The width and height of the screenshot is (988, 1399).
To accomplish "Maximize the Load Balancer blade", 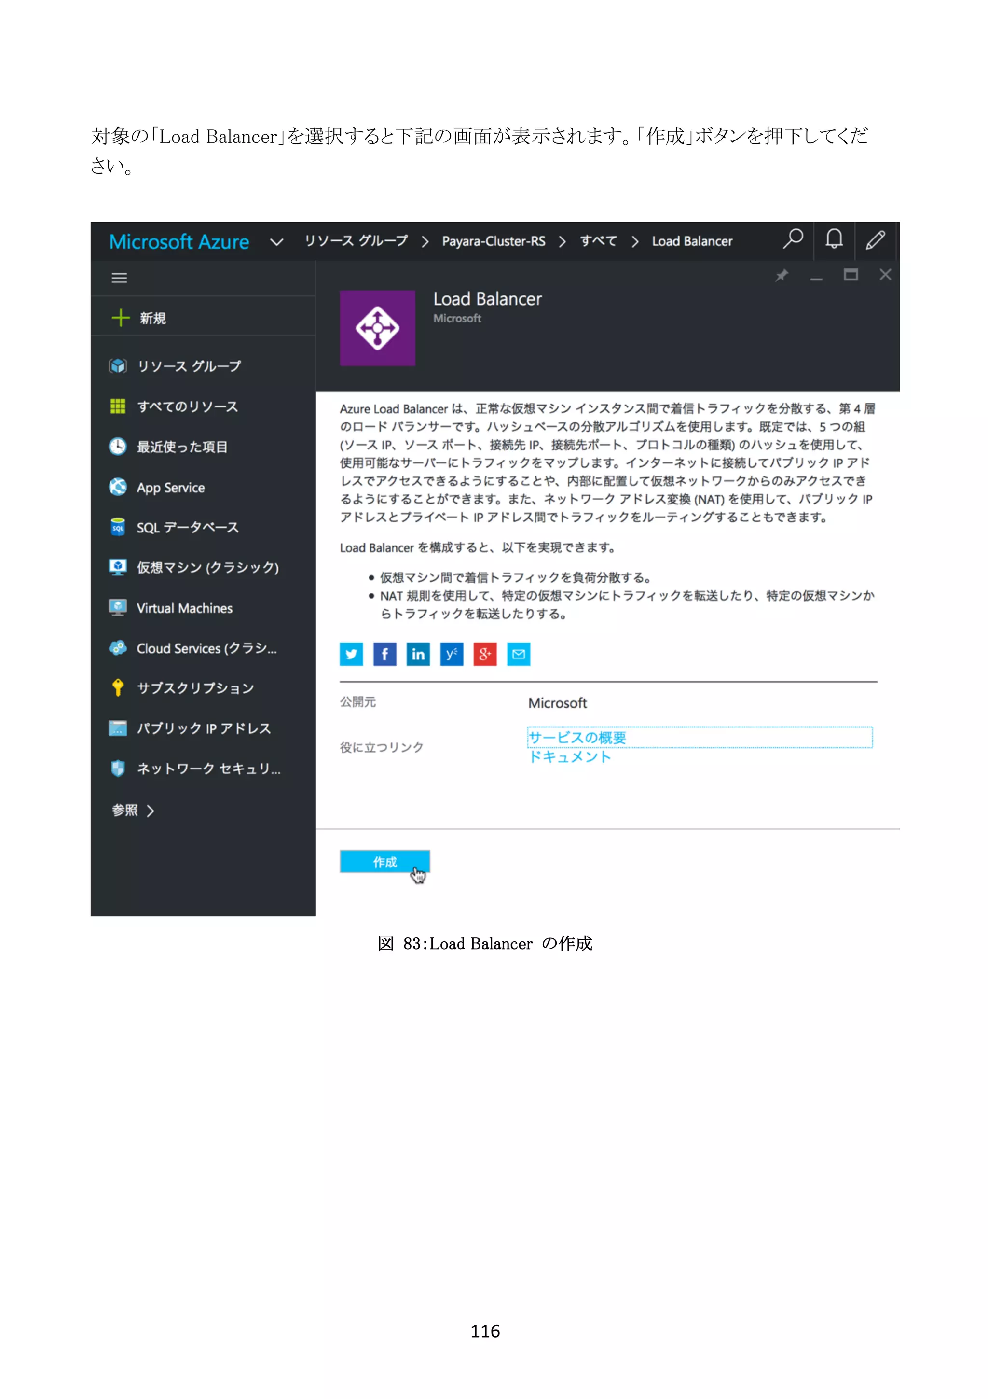I will tap(851, 275).
